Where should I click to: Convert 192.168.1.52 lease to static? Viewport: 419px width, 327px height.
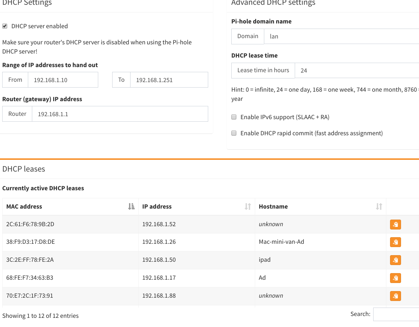(x=395, y=224)
